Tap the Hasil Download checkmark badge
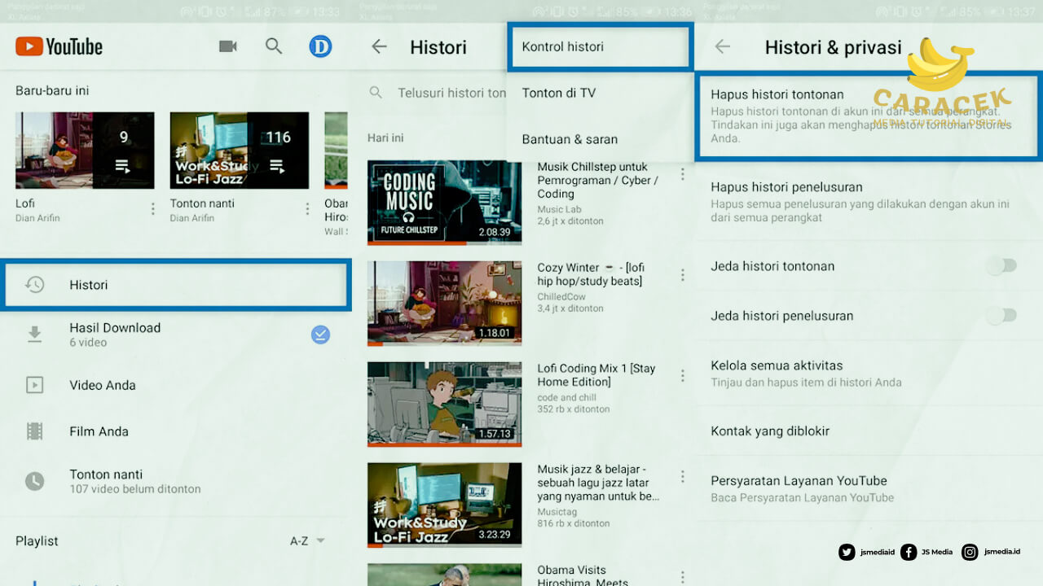 point(321,335)
